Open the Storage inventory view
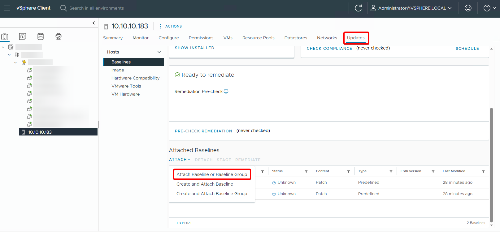Screen dimensions: 500x232 [x=41, y=37]
